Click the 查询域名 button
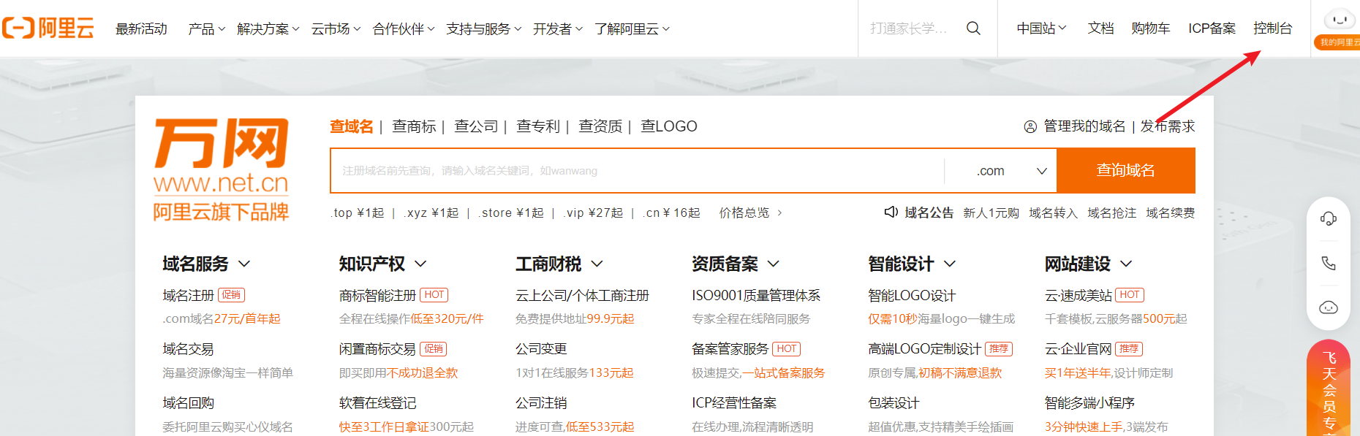Image resolution: width=1360 pixels, height=436 pixels. (1126, 171)
